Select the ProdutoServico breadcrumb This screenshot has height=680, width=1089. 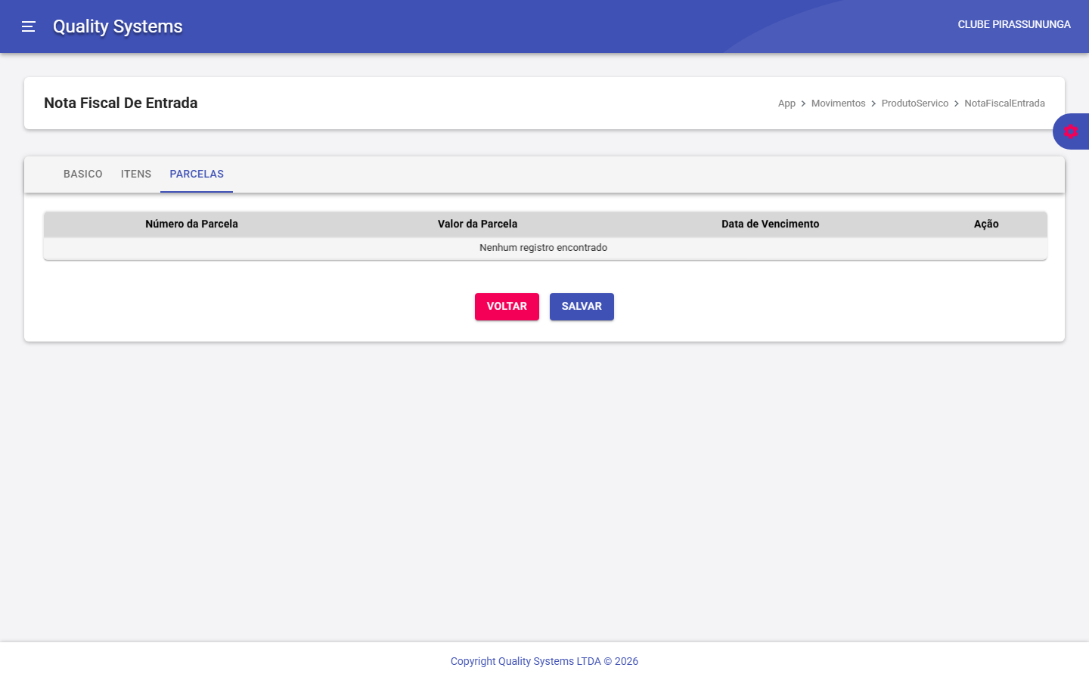[914, 104]
